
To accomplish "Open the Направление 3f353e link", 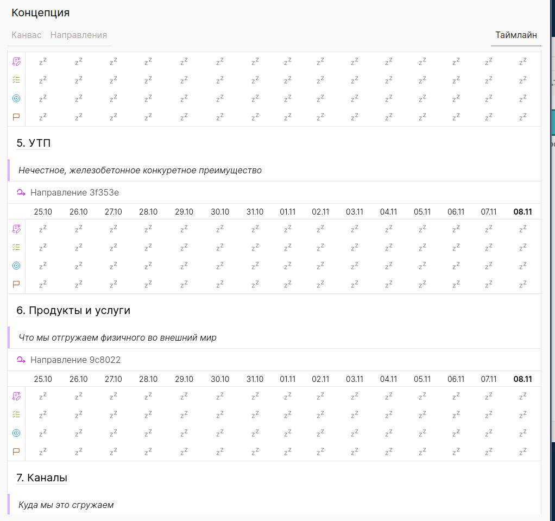I will click(74, 192).
